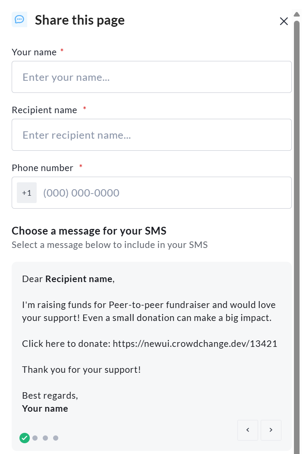Click the Phone number label

click(x=42, y=168)
